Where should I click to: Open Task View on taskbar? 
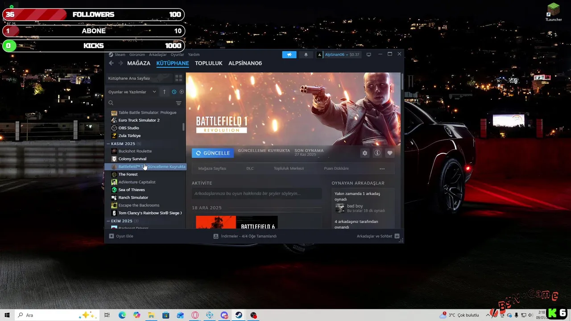pos(107,315)
